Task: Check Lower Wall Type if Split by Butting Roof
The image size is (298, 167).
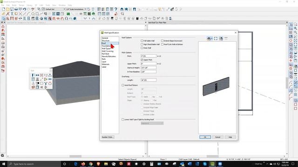Action: 123,120
